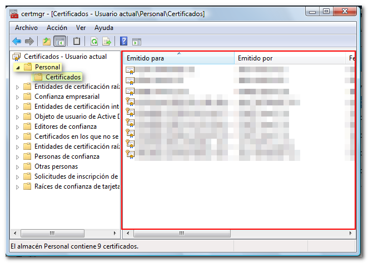Image resolution: width=368 pixels, height=263 pixels.
Task: Click the action pane toggle icon
Action: tap(136, 41)
